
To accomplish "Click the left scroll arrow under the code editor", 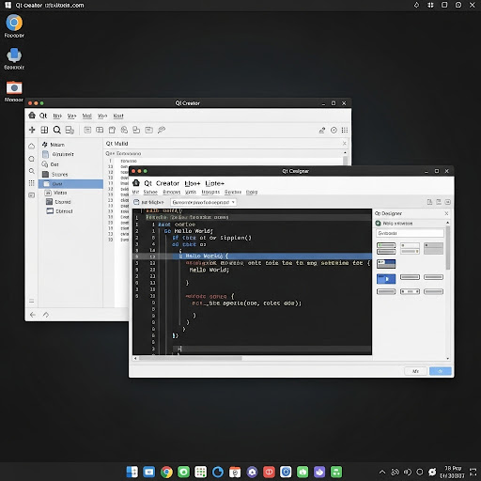I will pyautogui.click(x=135, y=358).
